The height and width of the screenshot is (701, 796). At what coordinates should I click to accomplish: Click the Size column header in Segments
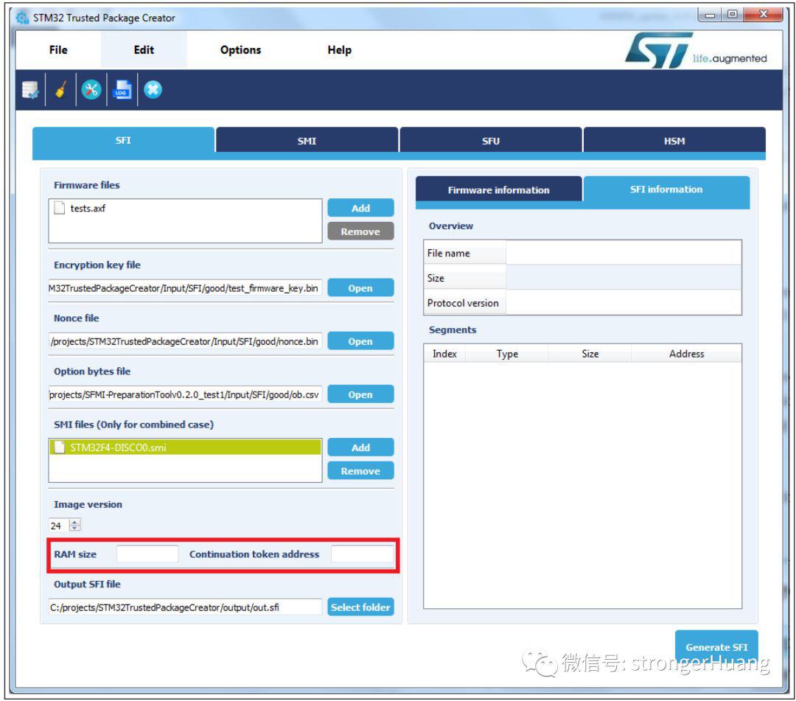point(590,353)
